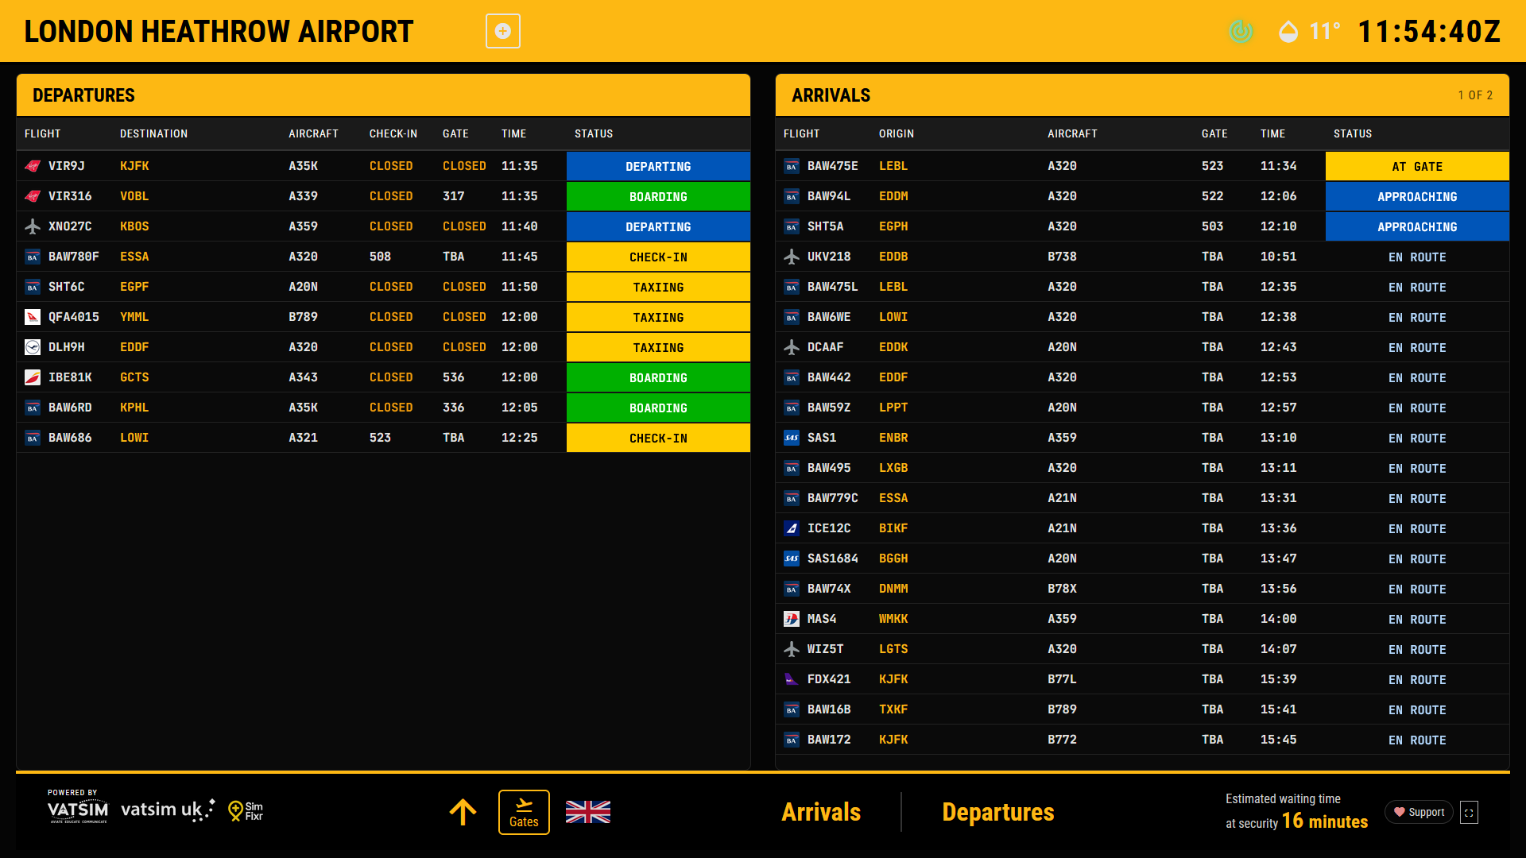Click the weather humidity drop icon
The width and height of the screenshot is (1526, 858).
[1288, 32]
